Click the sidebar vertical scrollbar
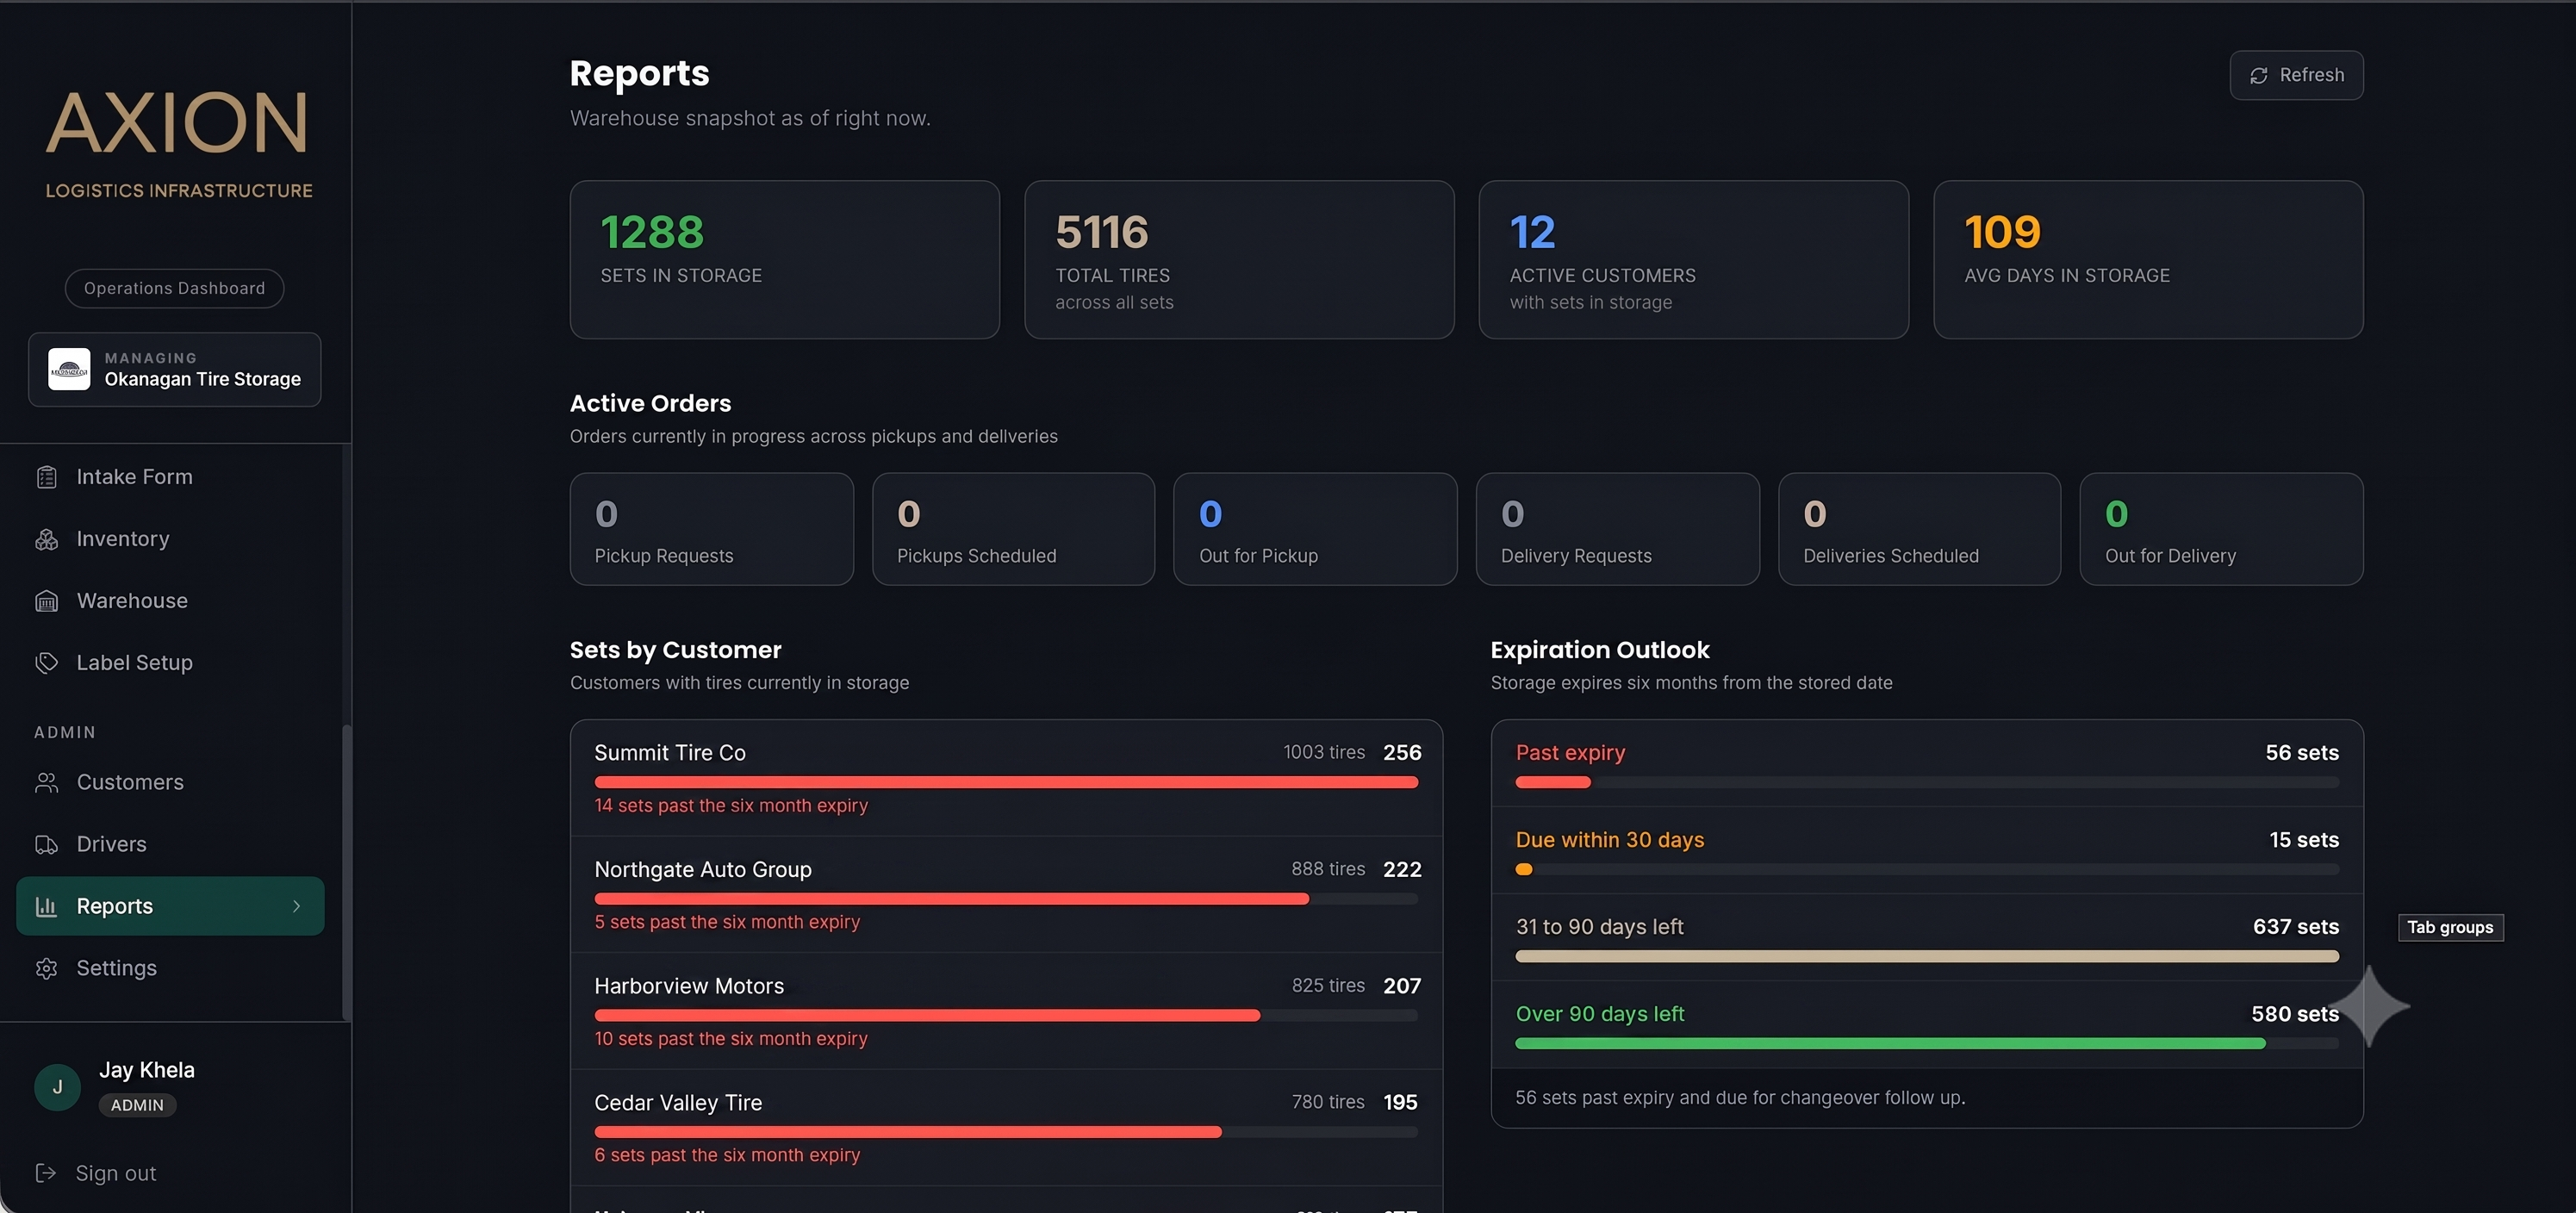The height and width of the screenshot is (1213, 2576). point(346,870)
